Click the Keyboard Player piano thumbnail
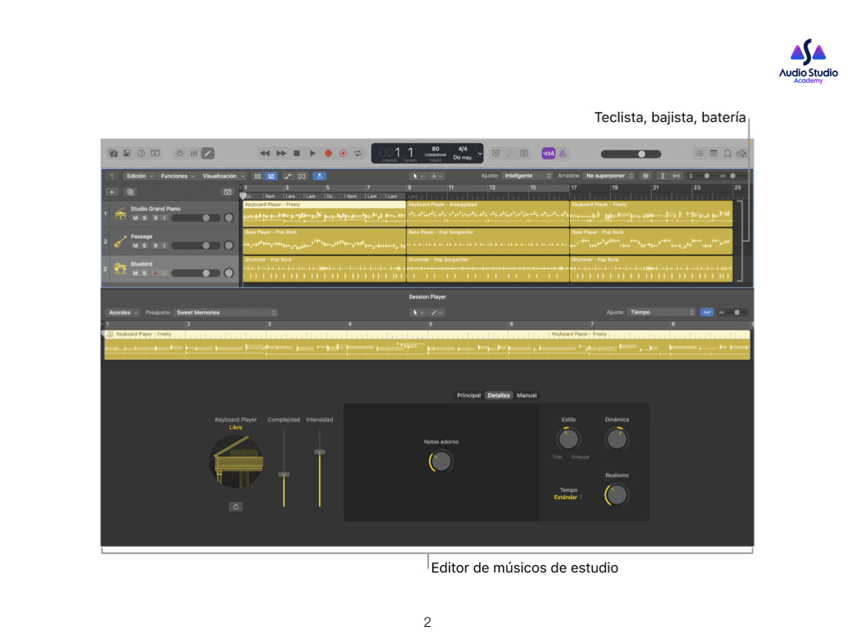 tap(237, 461)
